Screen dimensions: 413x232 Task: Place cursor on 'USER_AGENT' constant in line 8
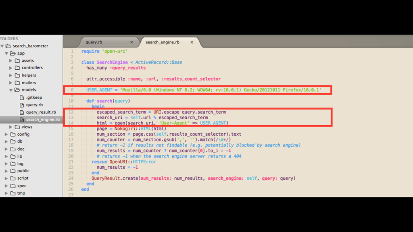tap(99, 90)
